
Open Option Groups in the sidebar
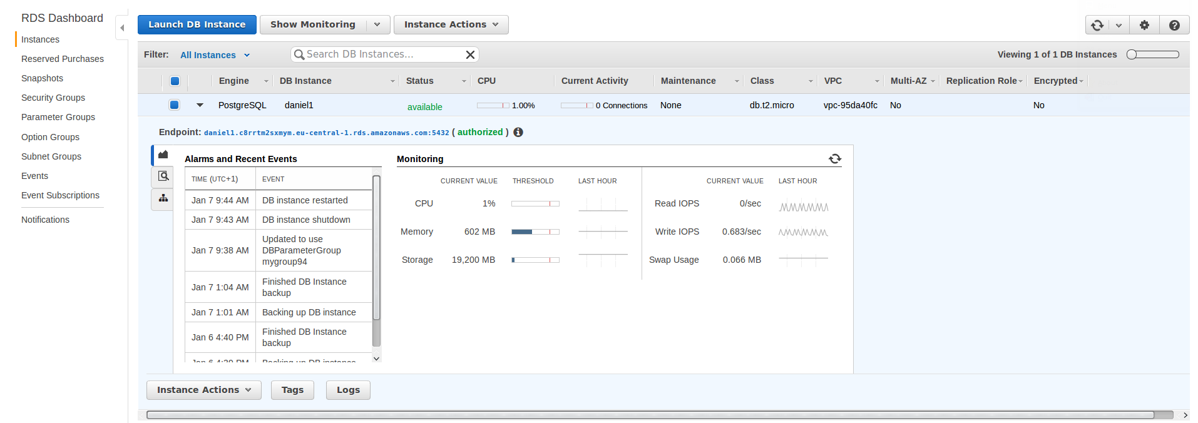point(50,137)
